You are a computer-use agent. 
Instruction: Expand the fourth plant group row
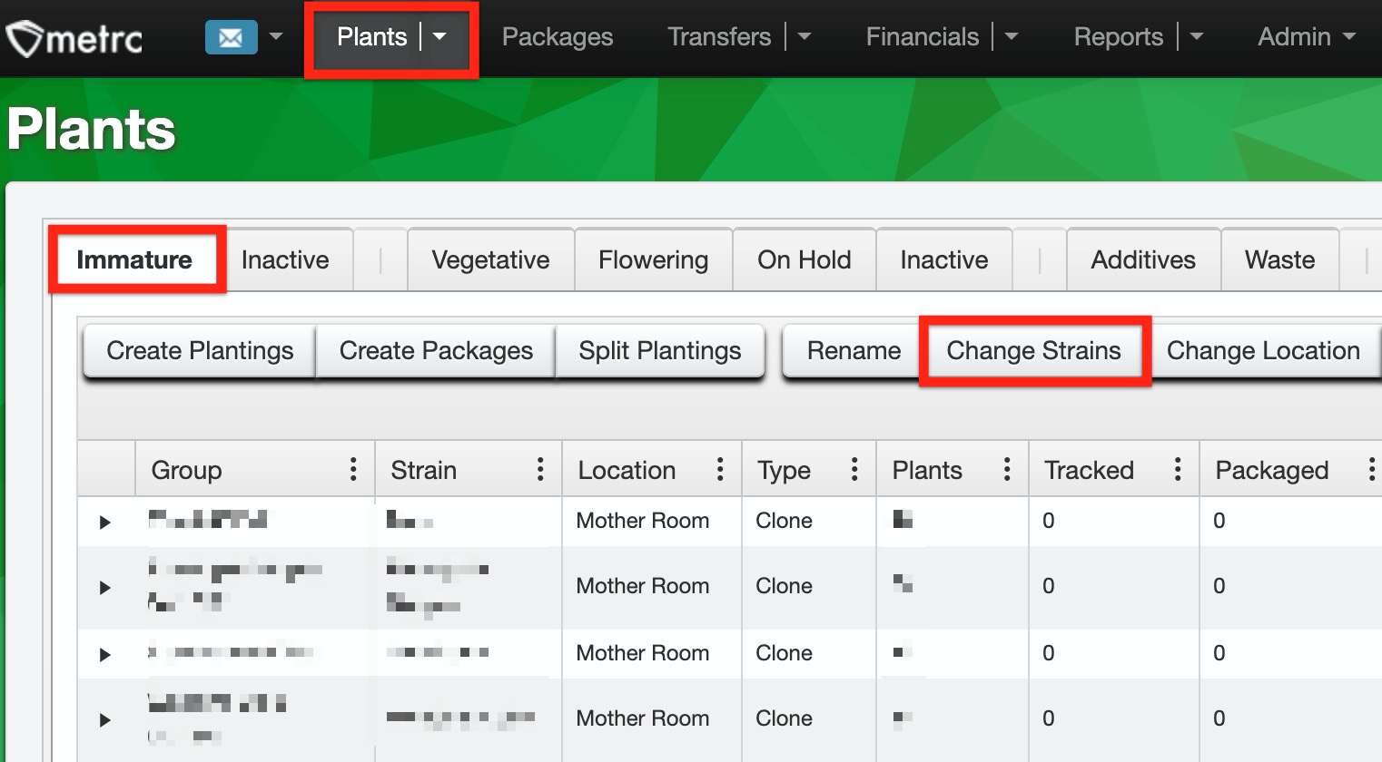pyautogui.click(x=105, y=719)
